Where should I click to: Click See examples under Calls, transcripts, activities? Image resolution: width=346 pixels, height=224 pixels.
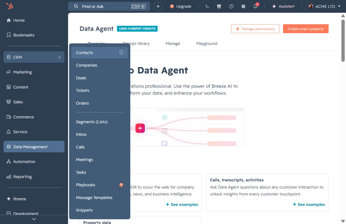tap(309, 204)
